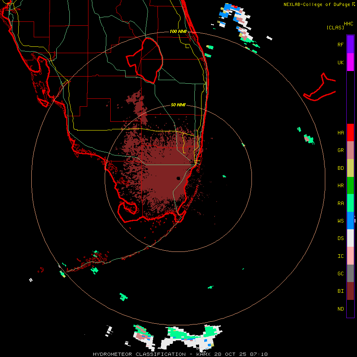This screenshot has height=357, width=357.
Task: Click the HA legend label
Action: (340, 132)
